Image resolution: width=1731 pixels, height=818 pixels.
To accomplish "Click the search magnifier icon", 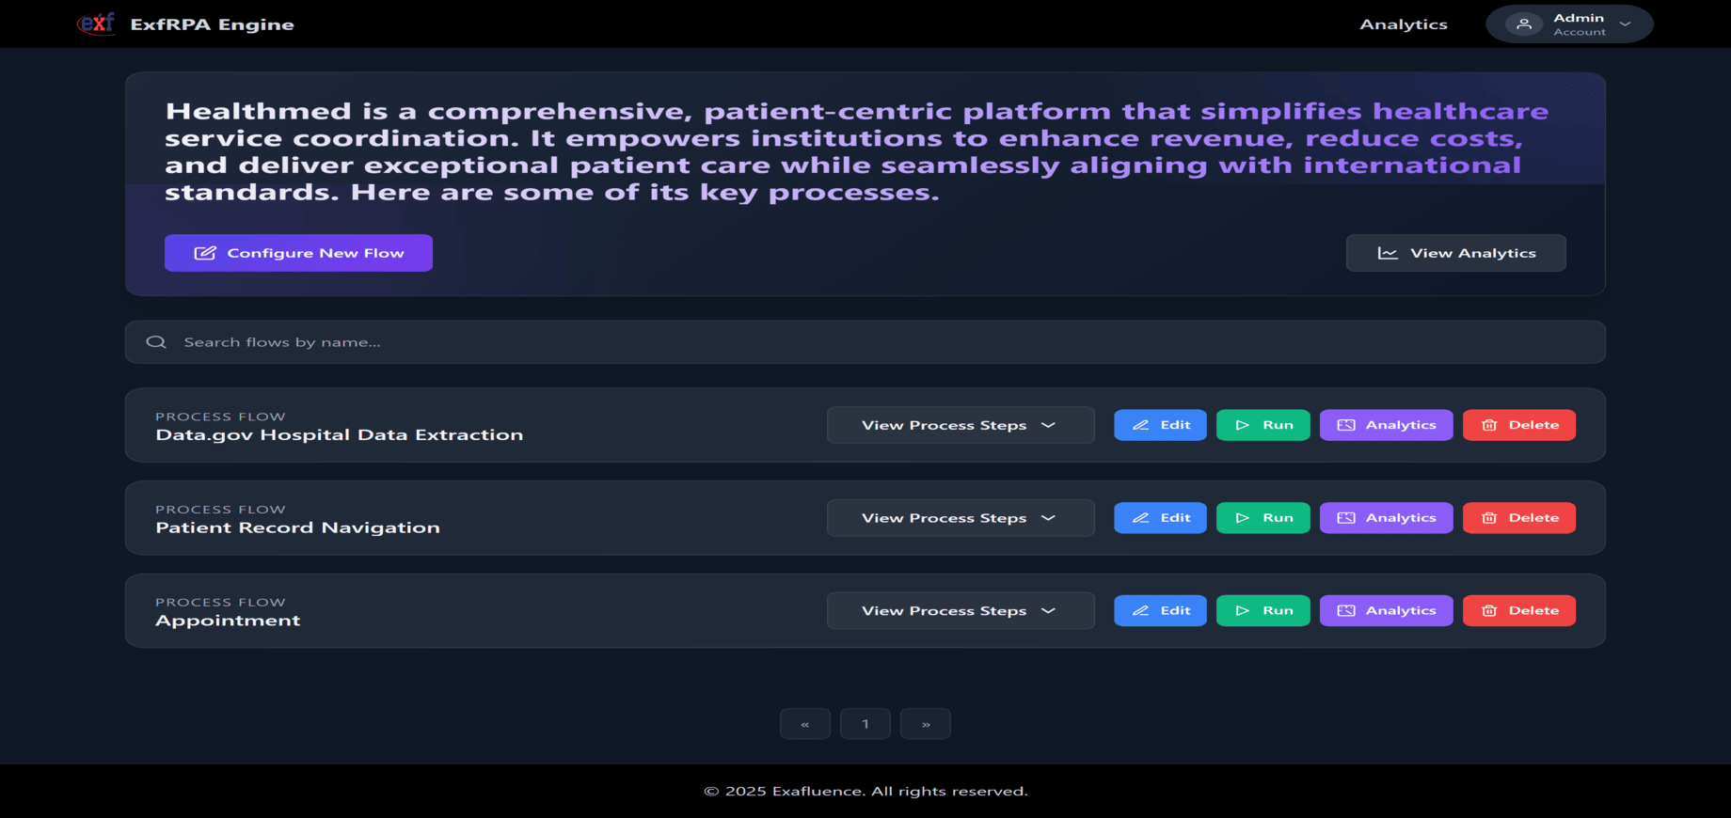I will click(156, 342).
